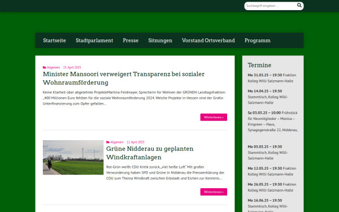Go to the Presse page
The width and height of the screenshot is (339, 212).
click(131, 41)
